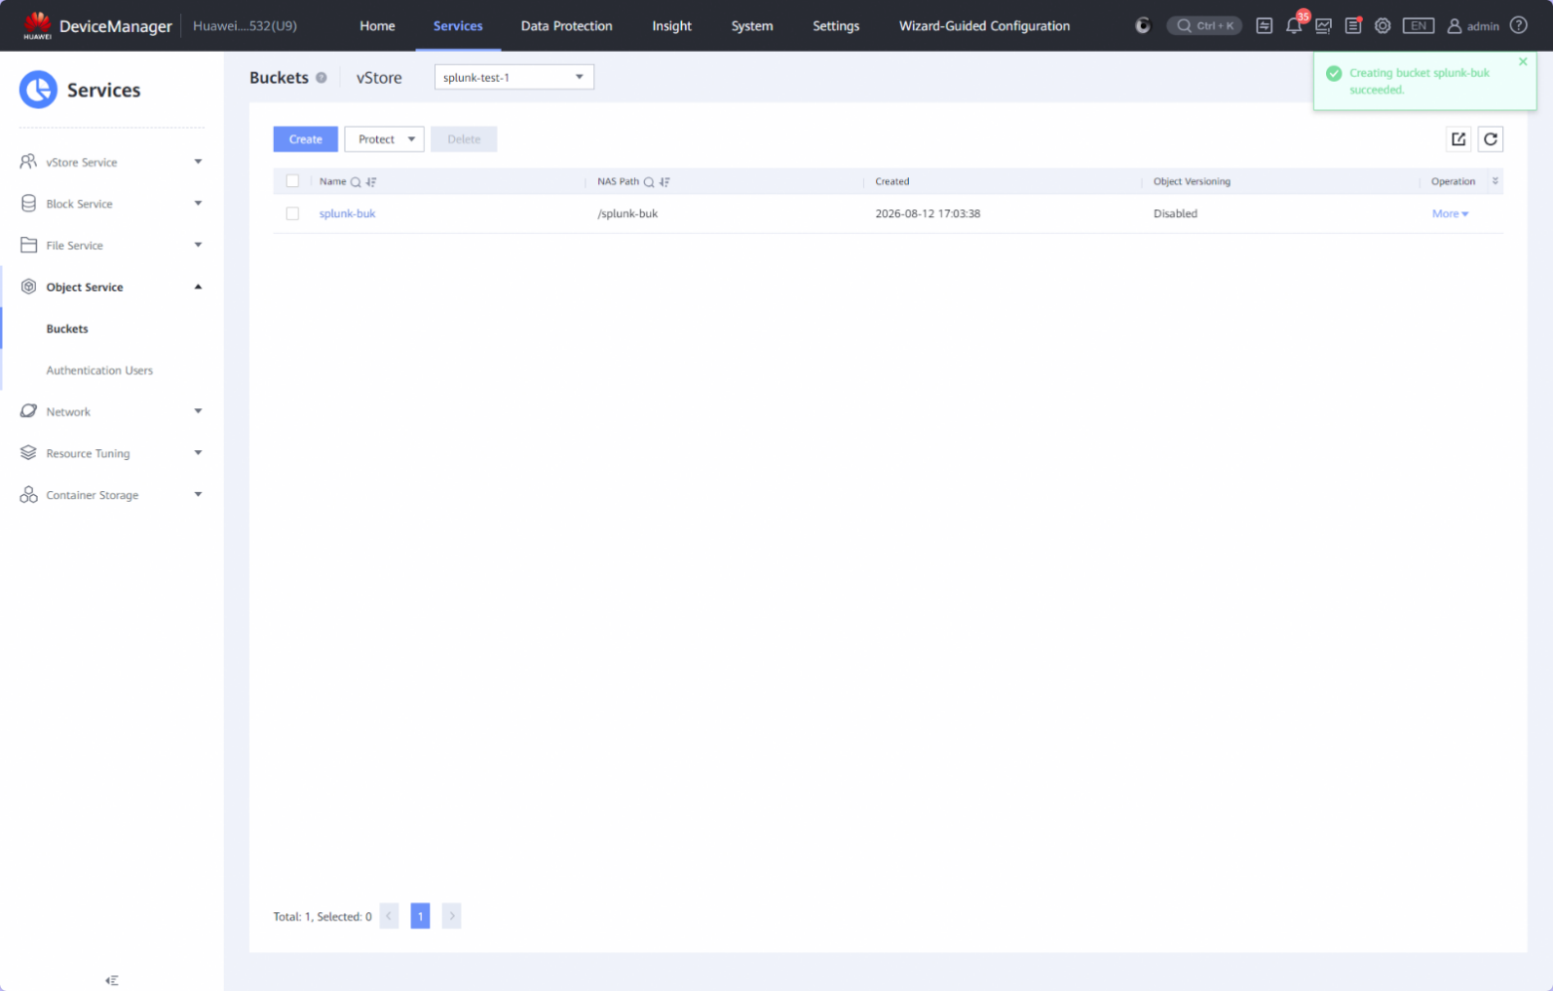Open the splunk-buk bucket link
Image resolution: width=1553 pixels, height=991 pixels.
point(347,213)
